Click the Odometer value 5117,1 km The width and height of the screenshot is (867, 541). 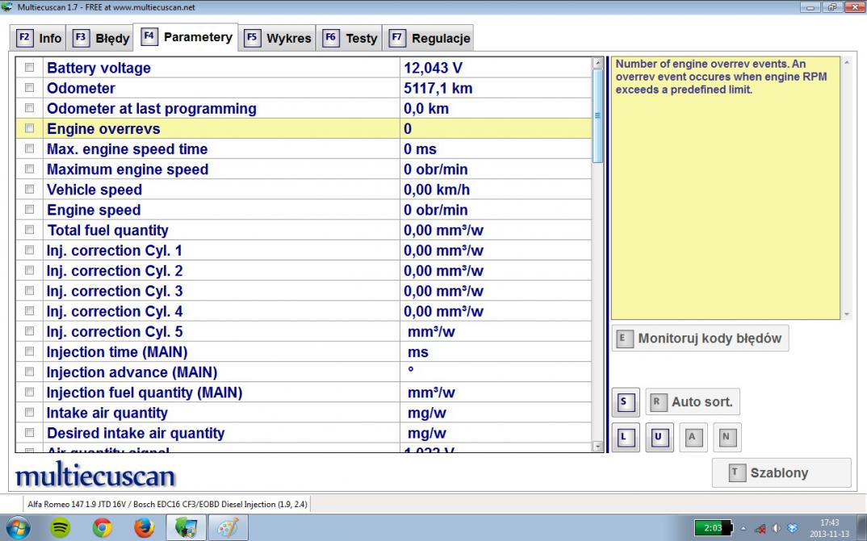(438, 89)
